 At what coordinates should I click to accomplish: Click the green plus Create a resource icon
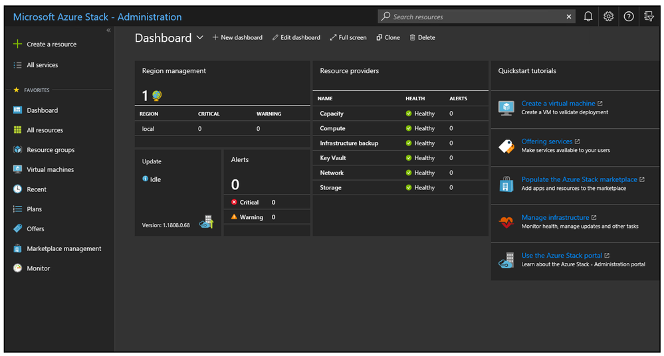[x=17, y=44]
